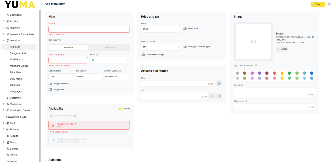Toggle the Active availability switch
The image size is (336, 162).
[121, 109]
